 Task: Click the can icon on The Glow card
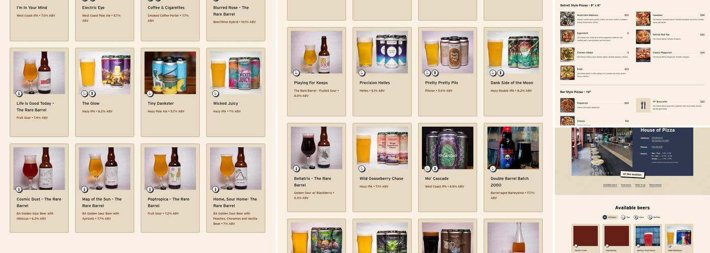click(x=92, y=94)
